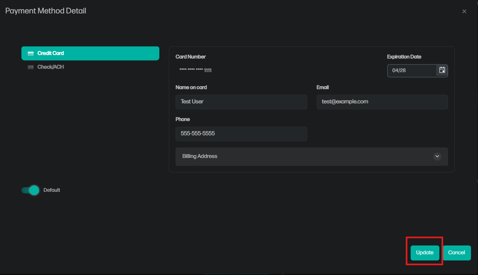The width and height of the screenshot is (478, 275).
Task: Click the masked card number ending 1111
Action: tap(195, 70)
